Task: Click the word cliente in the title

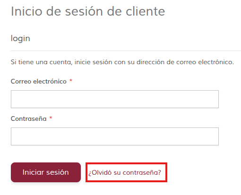Action: (x=145, y=11)
